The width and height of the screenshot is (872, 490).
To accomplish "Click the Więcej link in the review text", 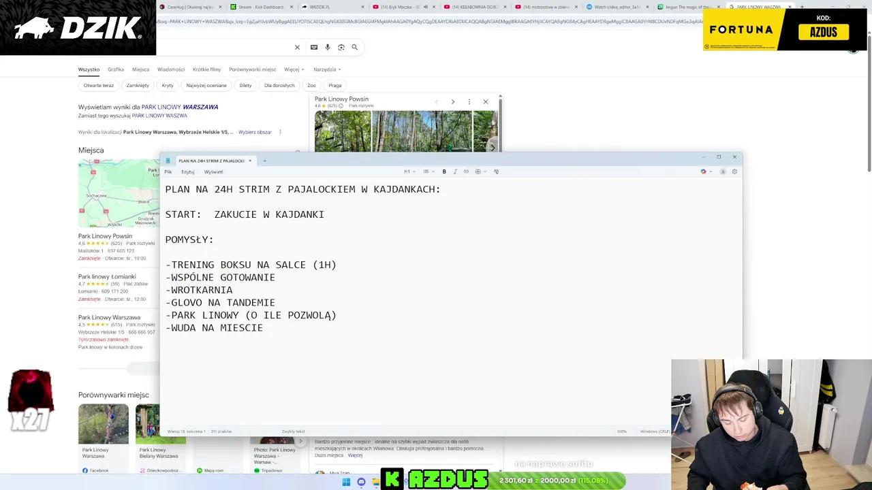I will click(355, 455).
